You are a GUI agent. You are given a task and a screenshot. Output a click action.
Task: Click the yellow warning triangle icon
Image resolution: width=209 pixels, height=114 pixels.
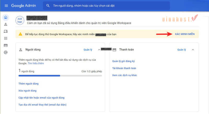click(20, 34)
